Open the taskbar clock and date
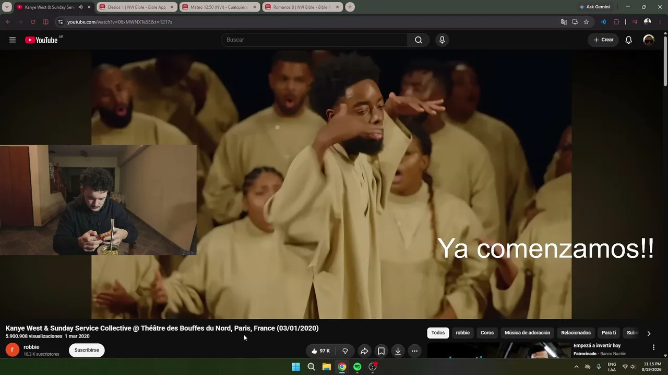The width and height of the screenshot is (668, 375). (x=652, y=367)
